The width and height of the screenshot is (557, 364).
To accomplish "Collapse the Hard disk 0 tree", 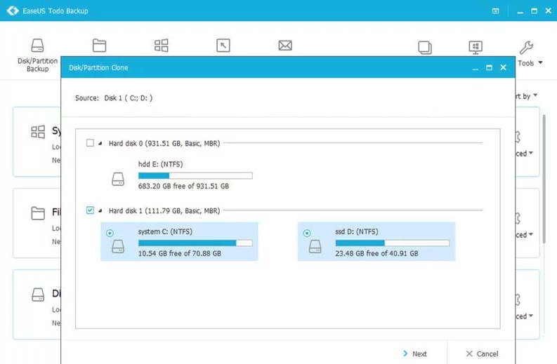I will point(100,143).
